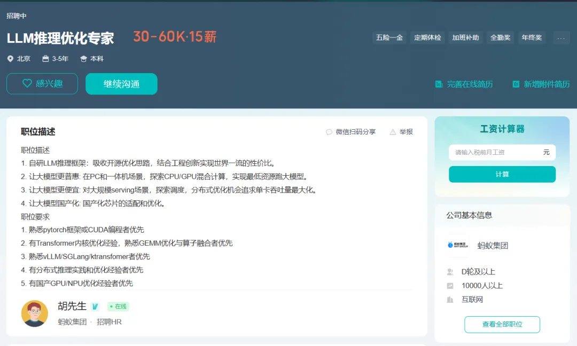The image size is (577, 346).
Task: Select the 五险一金 benefit tag
Action: [389, 38]
